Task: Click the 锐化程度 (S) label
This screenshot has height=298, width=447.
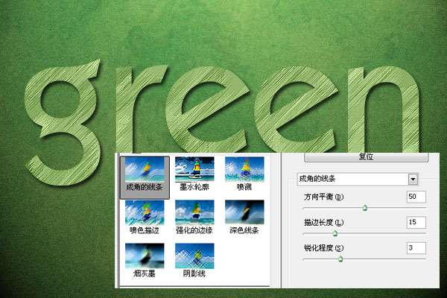Action: coord(323,248)
